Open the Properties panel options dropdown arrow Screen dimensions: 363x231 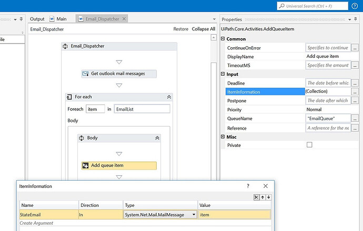coord(349,19)
